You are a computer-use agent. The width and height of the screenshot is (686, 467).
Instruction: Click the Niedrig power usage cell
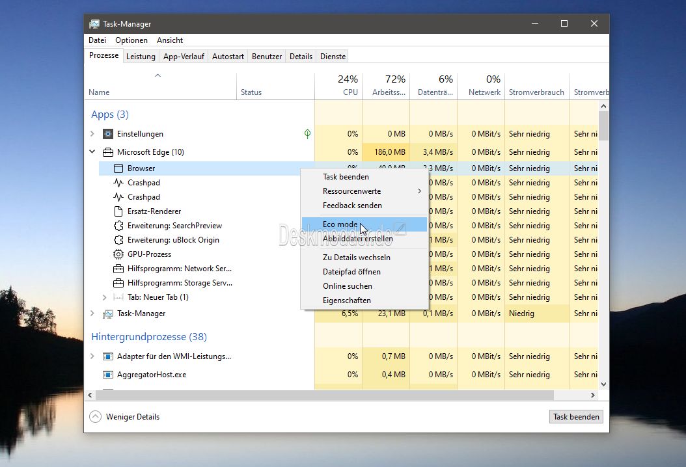pos(537,314)
